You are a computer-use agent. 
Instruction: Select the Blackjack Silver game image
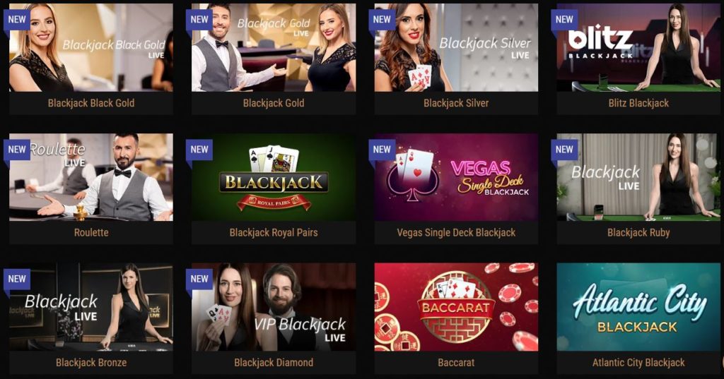[456, 47]
